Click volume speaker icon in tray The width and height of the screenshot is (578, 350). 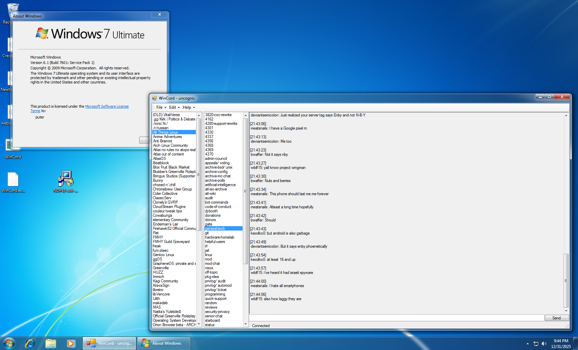click(544, 344)
